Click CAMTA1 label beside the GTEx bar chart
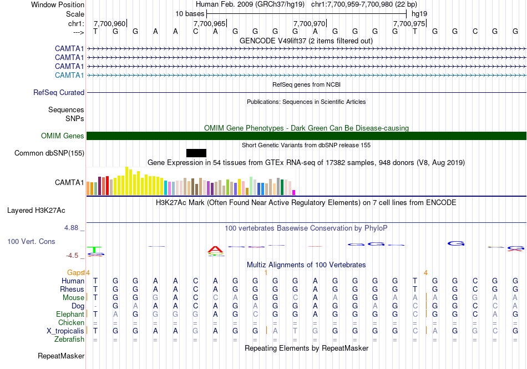The width and height of the screenshot is (527, 369). tap(69, 182)
